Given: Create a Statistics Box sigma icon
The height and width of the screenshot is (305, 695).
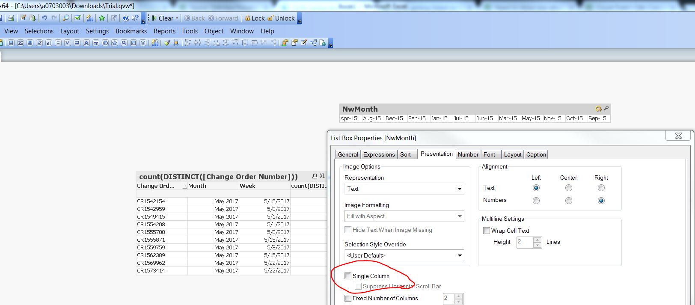Looking at the screenshot, I should [x=21, y=43].
